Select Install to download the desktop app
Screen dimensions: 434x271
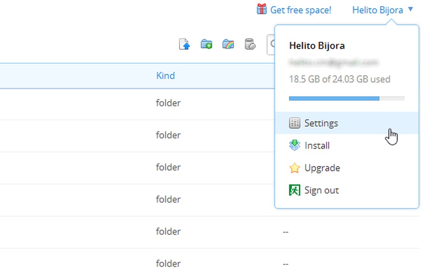317,145
